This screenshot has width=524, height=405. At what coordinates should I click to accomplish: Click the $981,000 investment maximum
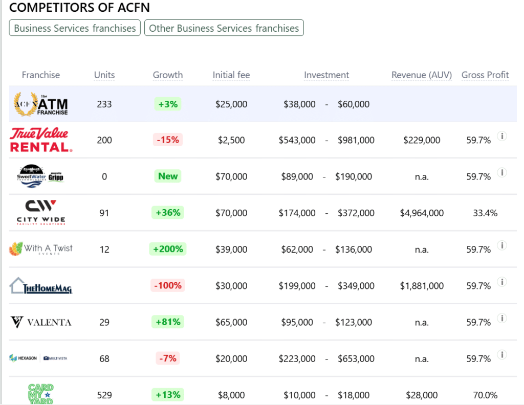pos(356,140)
